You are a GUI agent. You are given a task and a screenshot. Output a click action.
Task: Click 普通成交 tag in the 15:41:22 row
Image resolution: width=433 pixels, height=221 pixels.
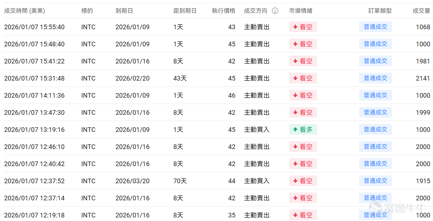[376, 61]
